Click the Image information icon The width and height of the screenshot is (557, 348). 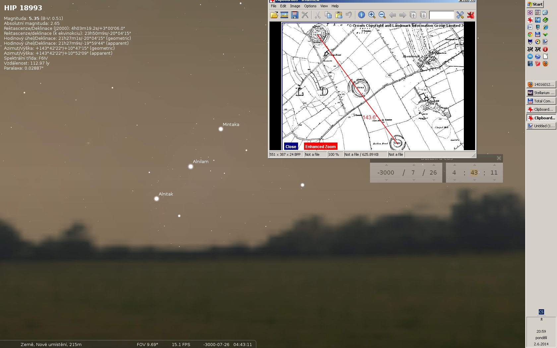point(361,15)
